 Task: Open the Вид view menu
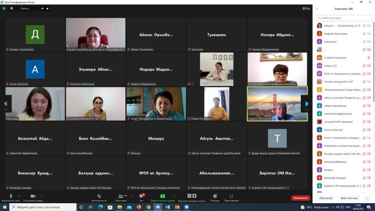click(x=307, y=9)
